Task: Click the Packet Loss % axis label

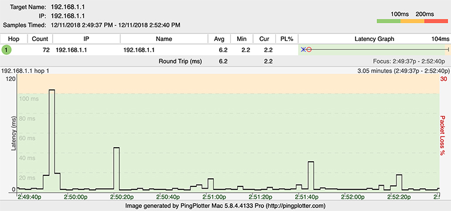Action: (442, 135)
